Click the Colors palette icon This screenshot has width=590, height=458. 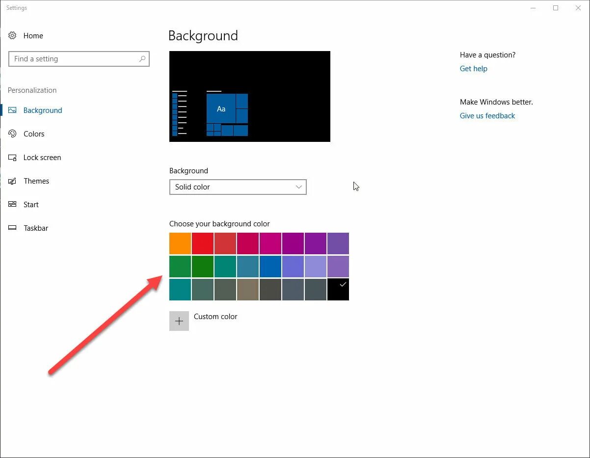pyautogui.click(x=13, y=134)
